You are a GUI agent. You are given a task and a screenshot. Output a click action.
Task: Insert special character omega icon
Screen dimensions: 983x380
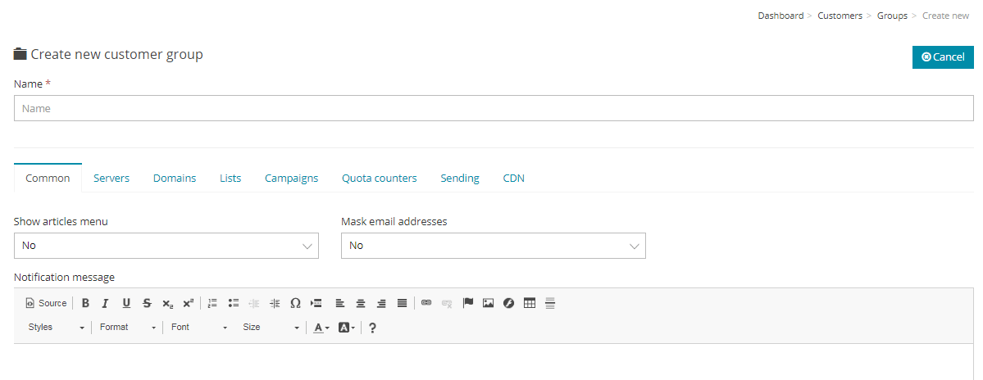coord(295,303)
